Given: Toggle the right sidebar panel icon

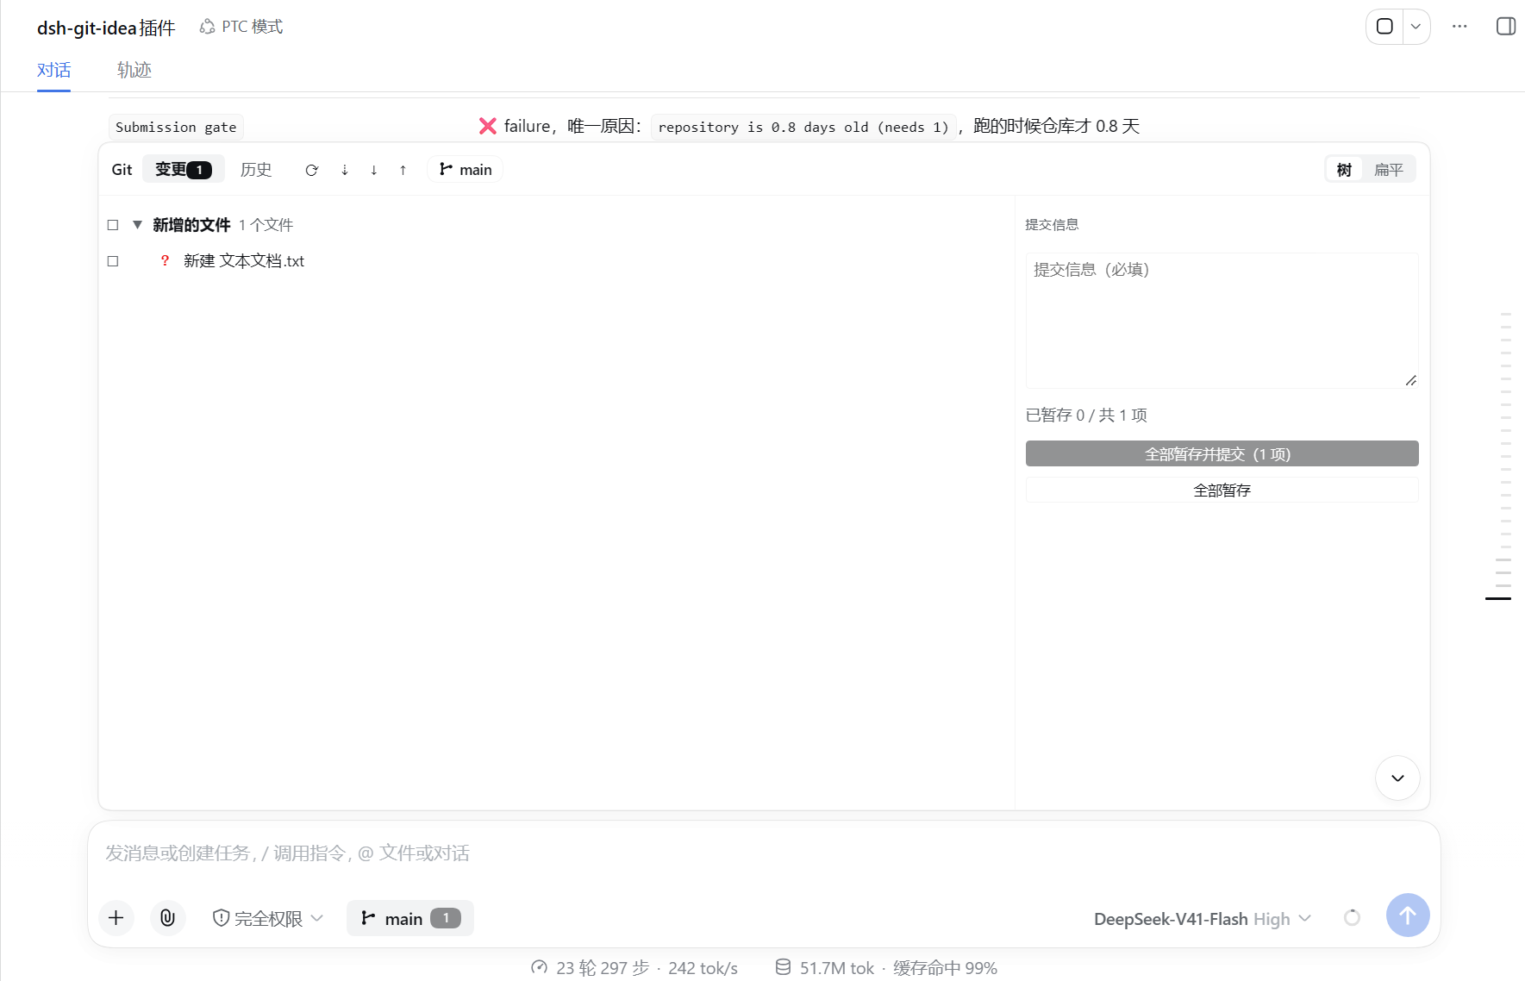Looking at the screenshot, I should pyautogui.click(x=1506, y=27).
